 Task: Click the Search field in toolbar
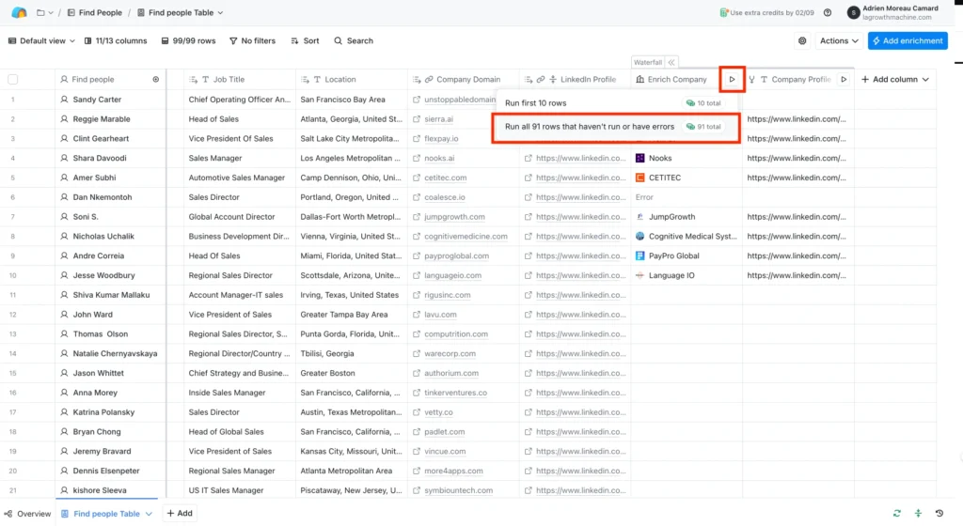click(x=355, y=41)
